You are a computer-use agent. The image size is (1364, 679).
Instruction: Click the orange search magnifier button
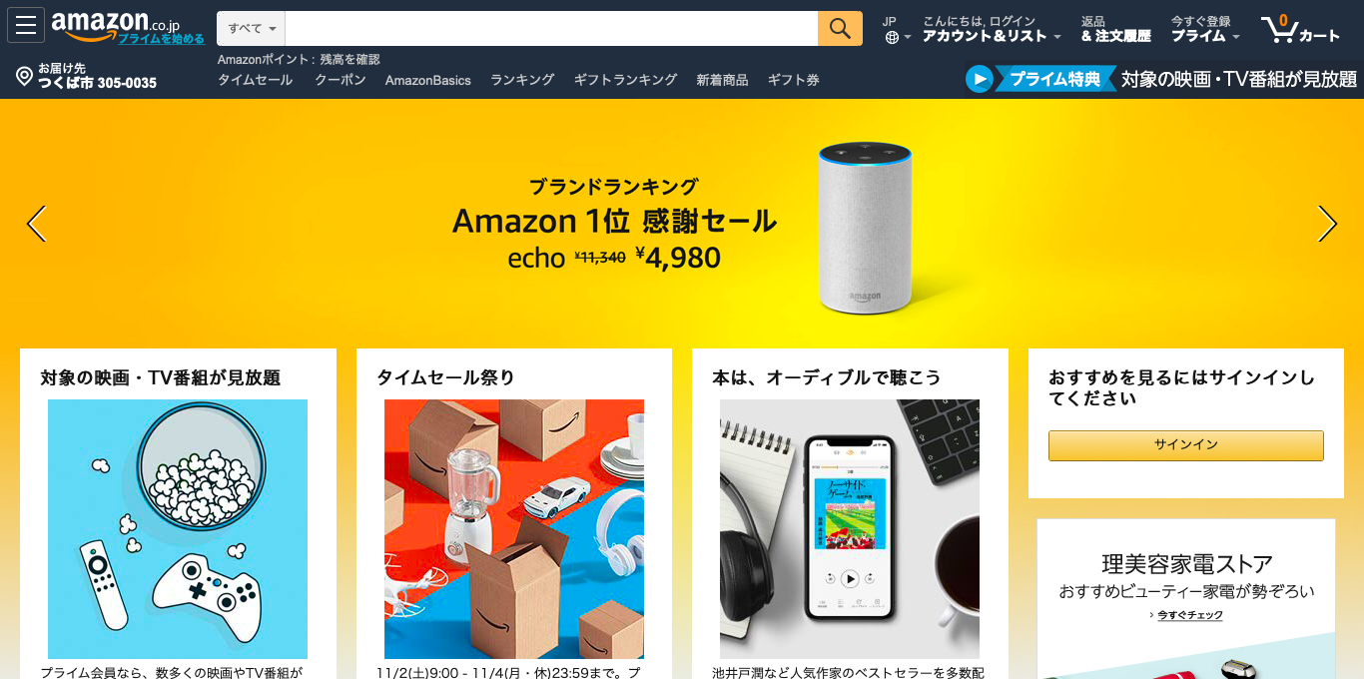[x=840, y=28]
